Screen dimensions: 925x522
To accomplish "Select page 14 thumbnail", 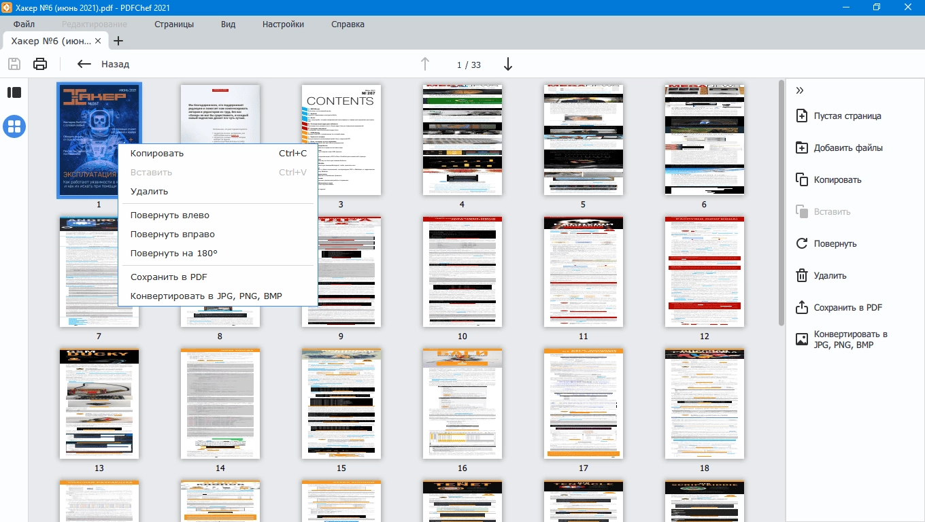I will pos(220,404).
